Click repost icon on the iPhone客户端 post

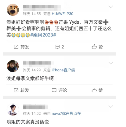click(16, 90)
